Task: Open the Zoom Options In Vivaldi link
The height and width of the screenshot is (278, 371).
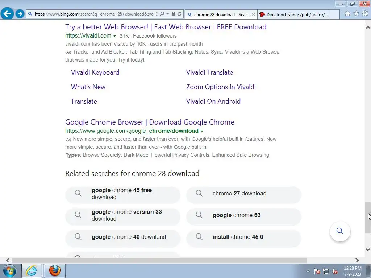Action: [221, 87]
